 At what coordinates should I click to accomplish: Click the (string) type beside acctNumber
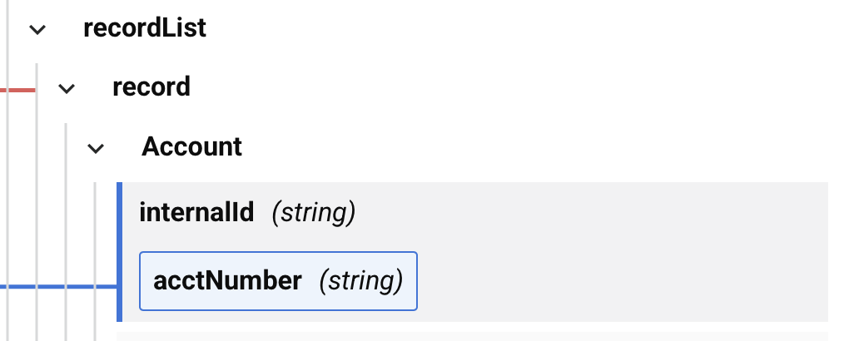pyautogui.click(x=361, y=281)
